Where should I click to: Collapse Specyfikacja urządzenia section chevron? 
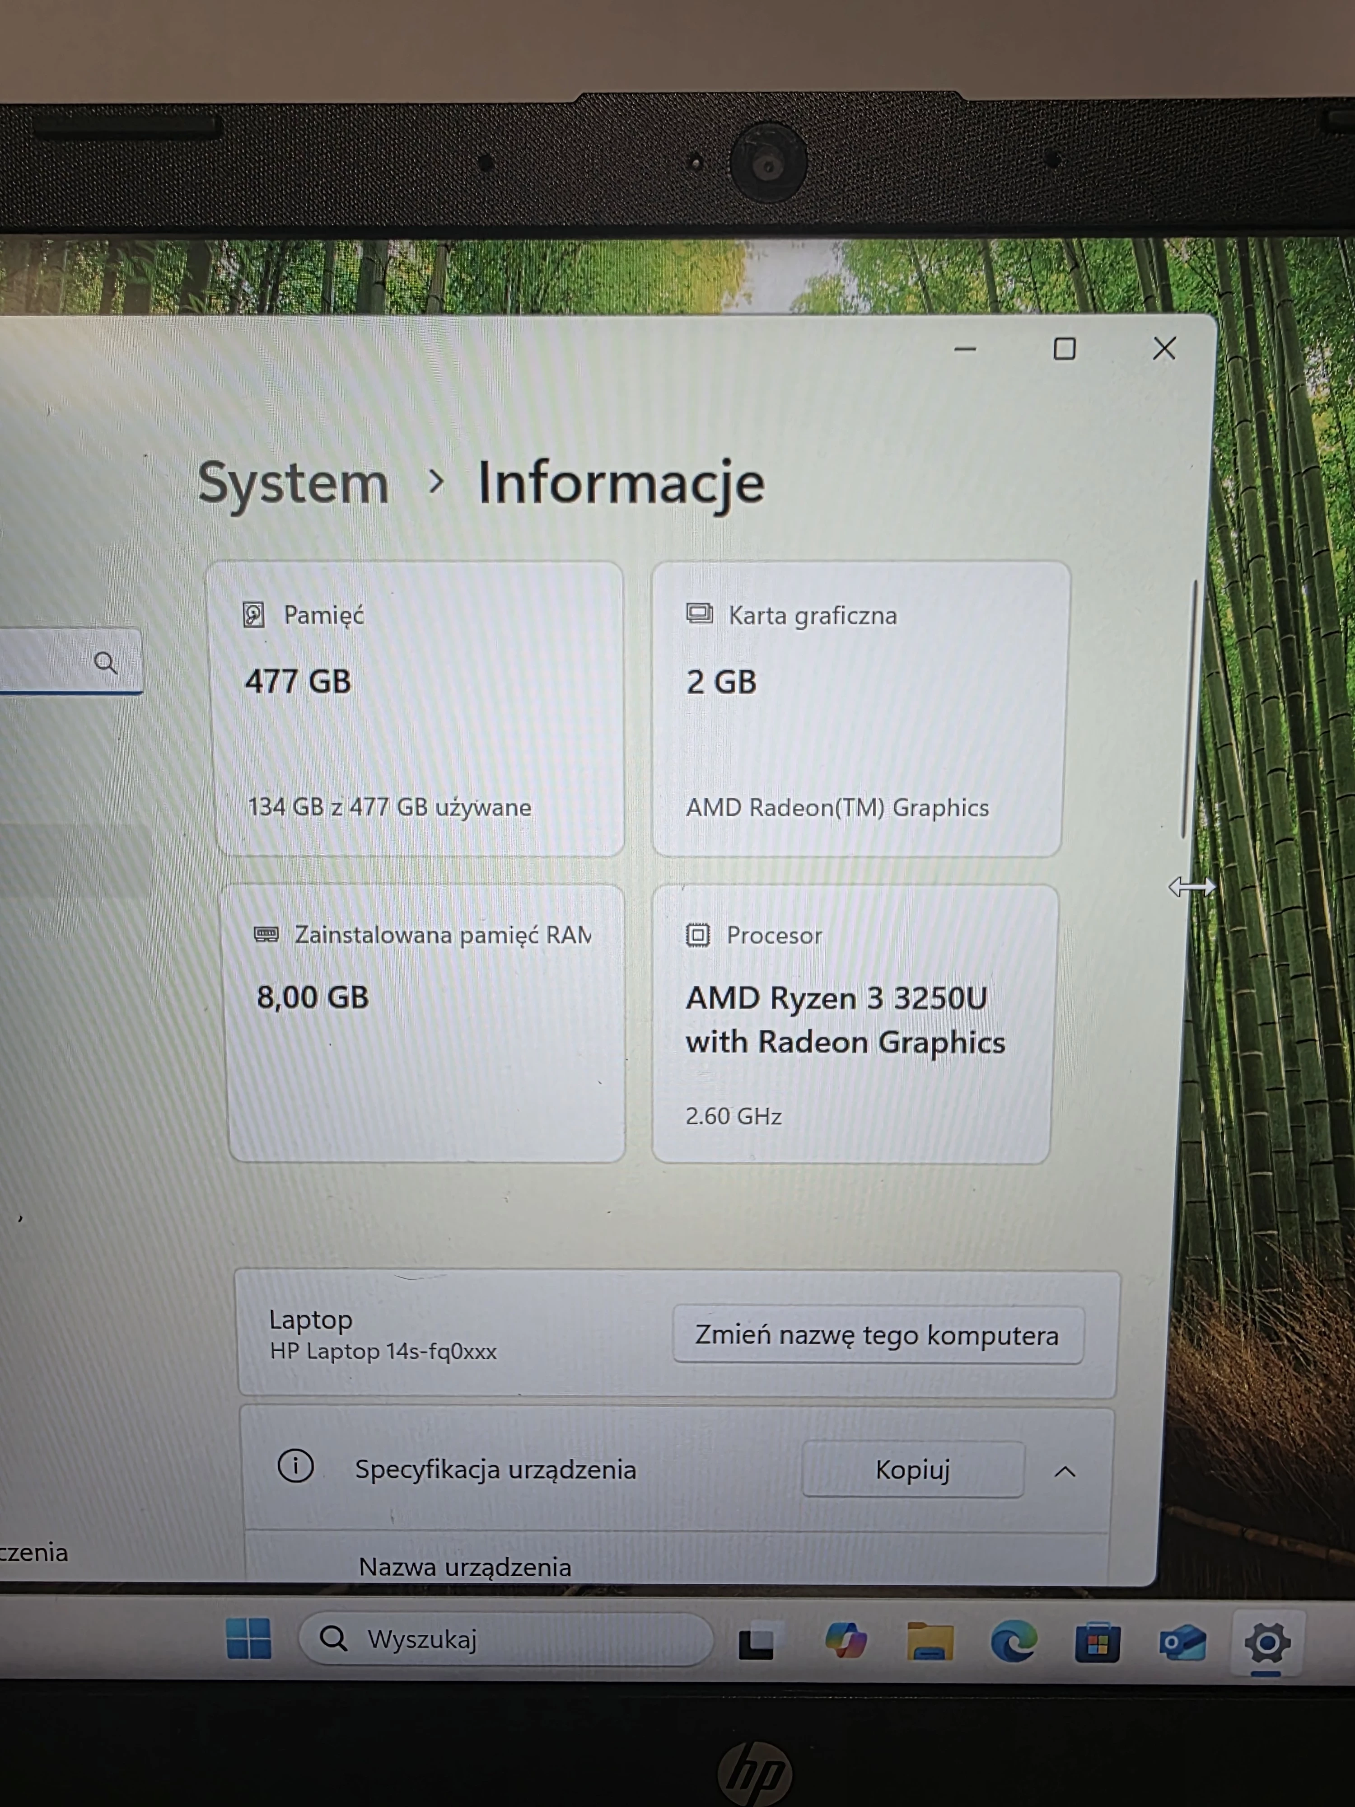click(1064, 1471)
